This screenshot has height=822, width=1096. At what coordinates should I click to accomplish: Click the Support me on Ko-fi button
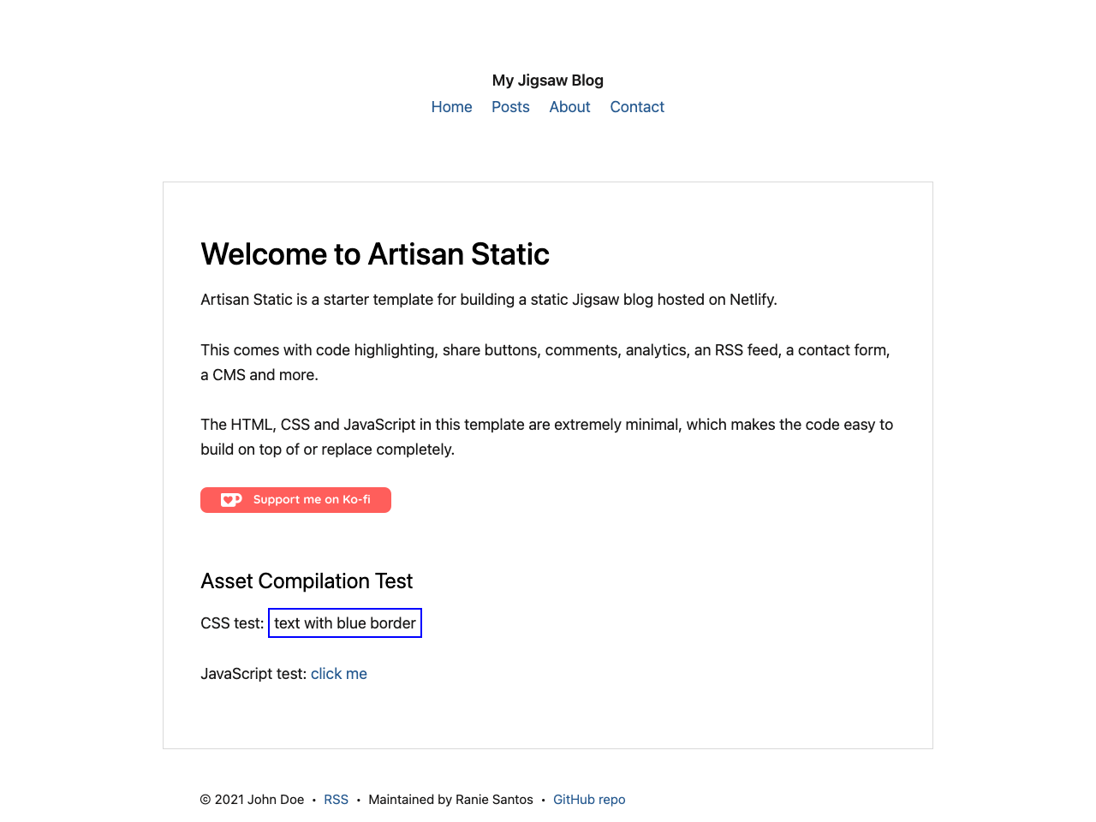click(x=295, y=499)
